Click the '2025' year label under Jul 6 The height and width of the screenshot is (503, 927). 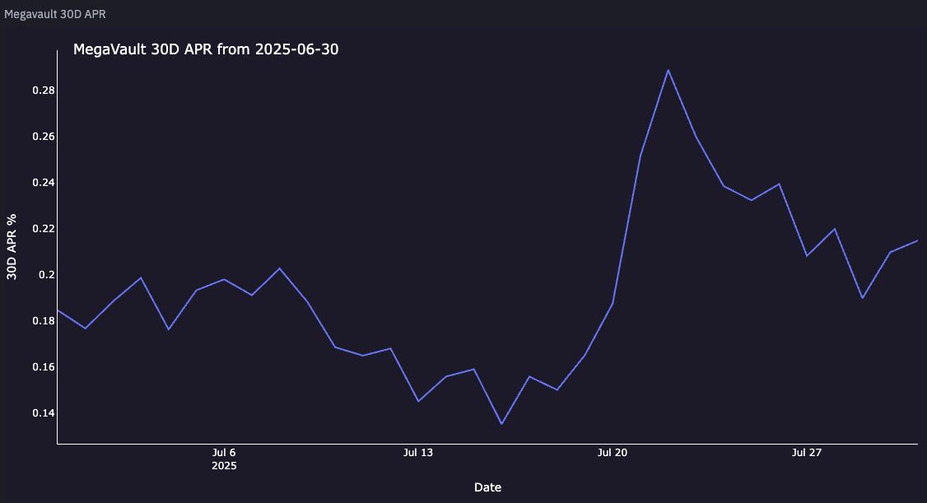(x=224, y=466)
